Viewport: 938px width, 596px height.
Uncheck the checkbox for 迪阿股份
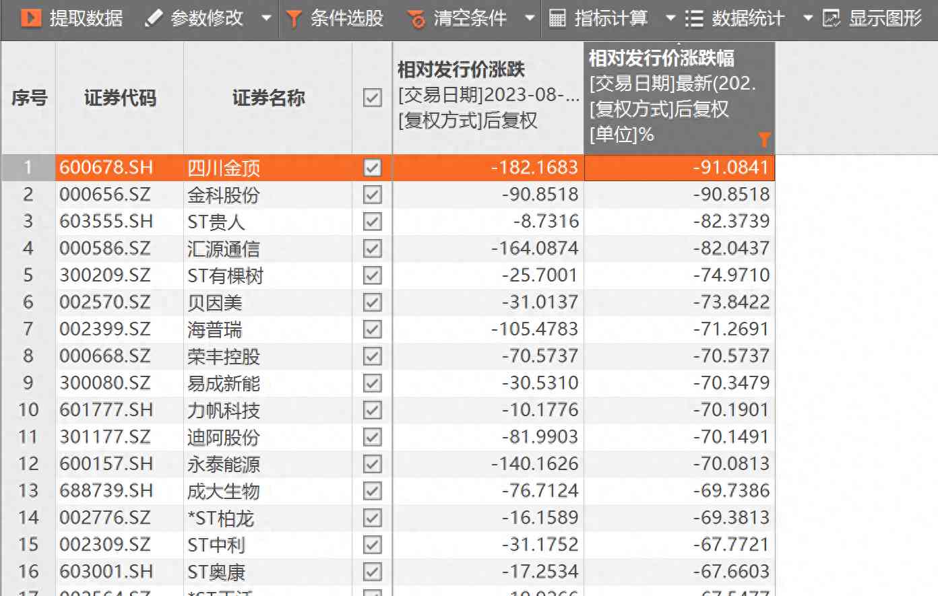(x=373, y=437)
